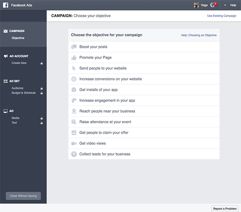This screenshot has height=212, width=241.
Task: Click the lock icon beside Media
Action: click(42, 118)
